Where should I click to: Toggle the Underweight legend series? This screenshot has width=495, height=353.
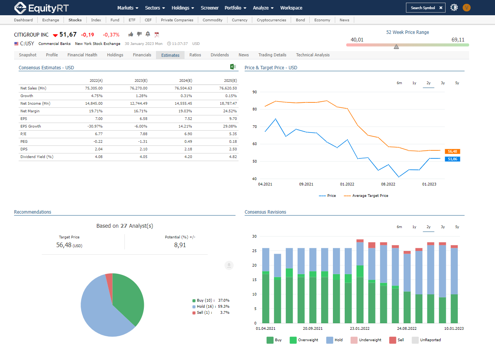pos(366,340)
